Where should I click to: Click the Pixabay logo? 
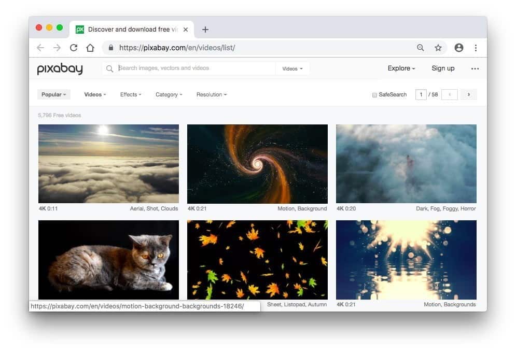pyautogui.click(x=60, y=68)
